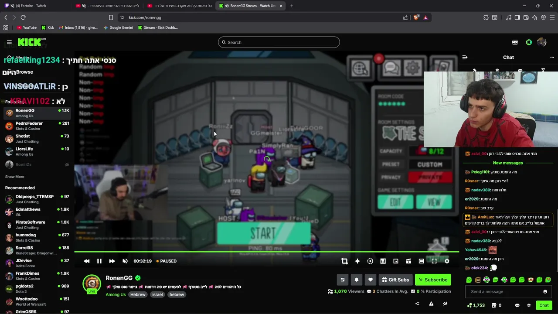558x314 pixels.
Task: Follow channel with the heart button
Action: point(371,280)
